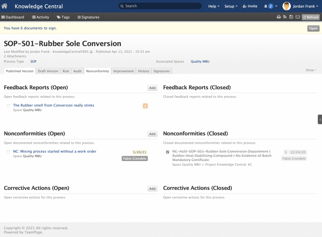Open the Mixing process work order link
The width and height of the screenshot is (322, 237).
point(55,151)
